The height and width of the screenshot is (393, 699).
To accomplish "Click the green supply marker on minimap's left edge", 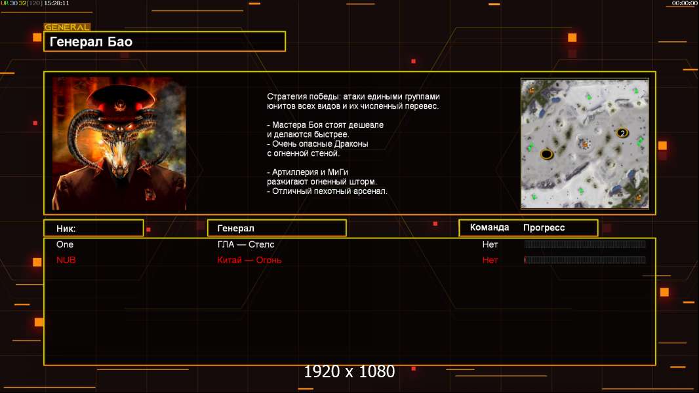I will (531, 146).
